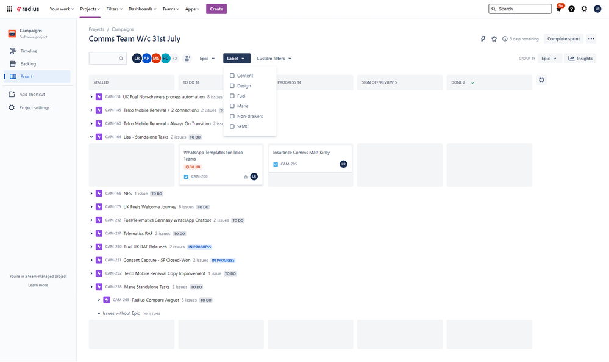Open the Your work menu

(62, 9)
